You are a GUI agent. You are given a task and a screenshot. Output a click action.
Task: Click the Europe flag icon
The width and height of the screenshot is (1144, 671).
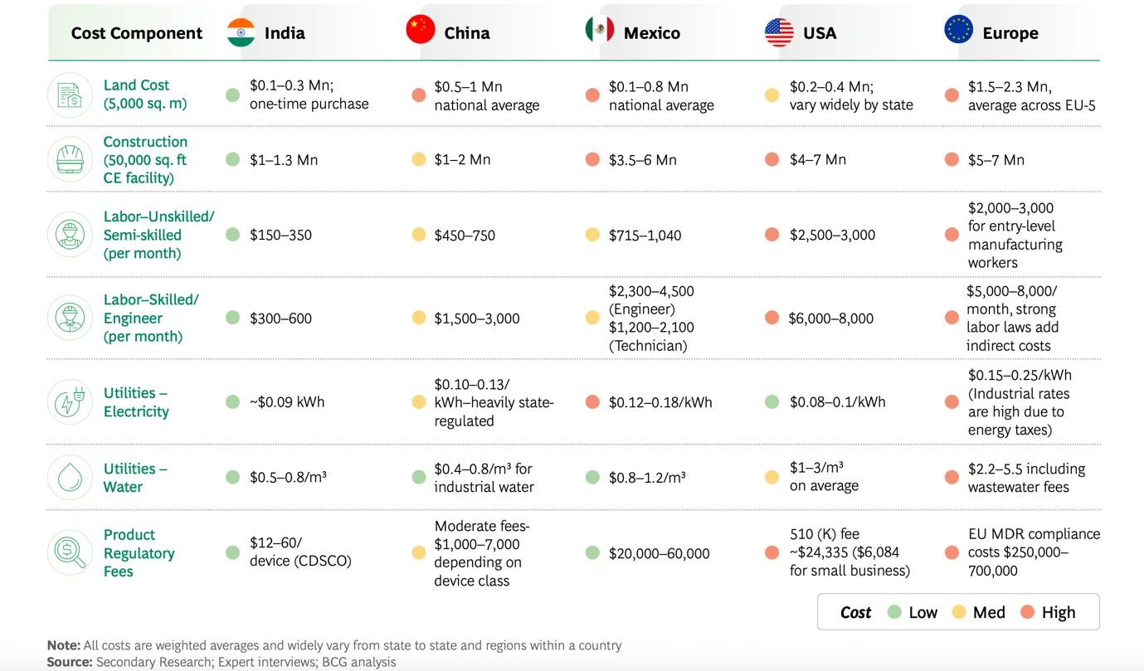958,30
